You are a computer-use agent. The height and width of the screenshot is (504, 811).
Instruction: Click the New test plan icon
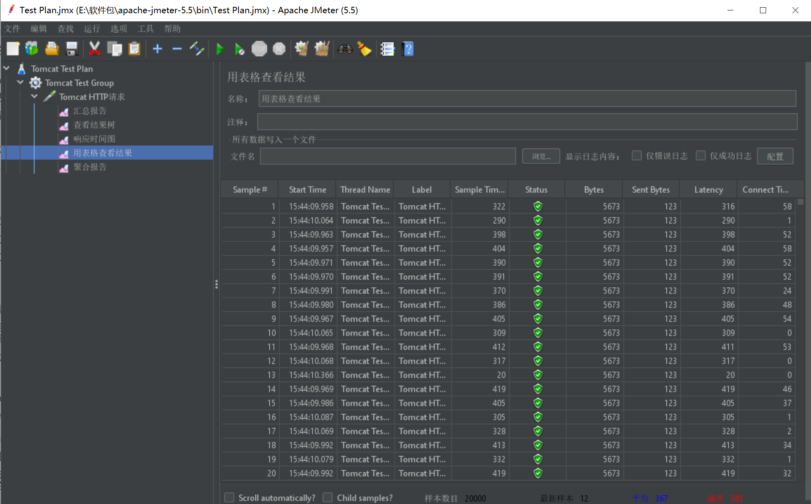pos(13,49)
